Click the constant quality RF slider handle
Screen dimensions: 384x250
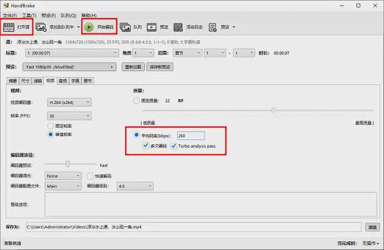pyautogui.click(x=274, y=110)
